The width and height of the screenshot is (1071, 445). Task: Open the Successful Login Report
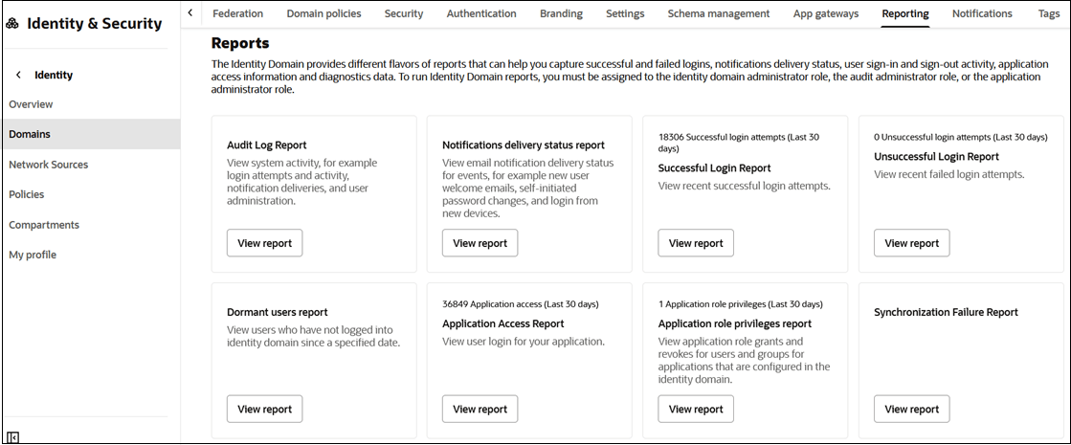tap(696, 243)
